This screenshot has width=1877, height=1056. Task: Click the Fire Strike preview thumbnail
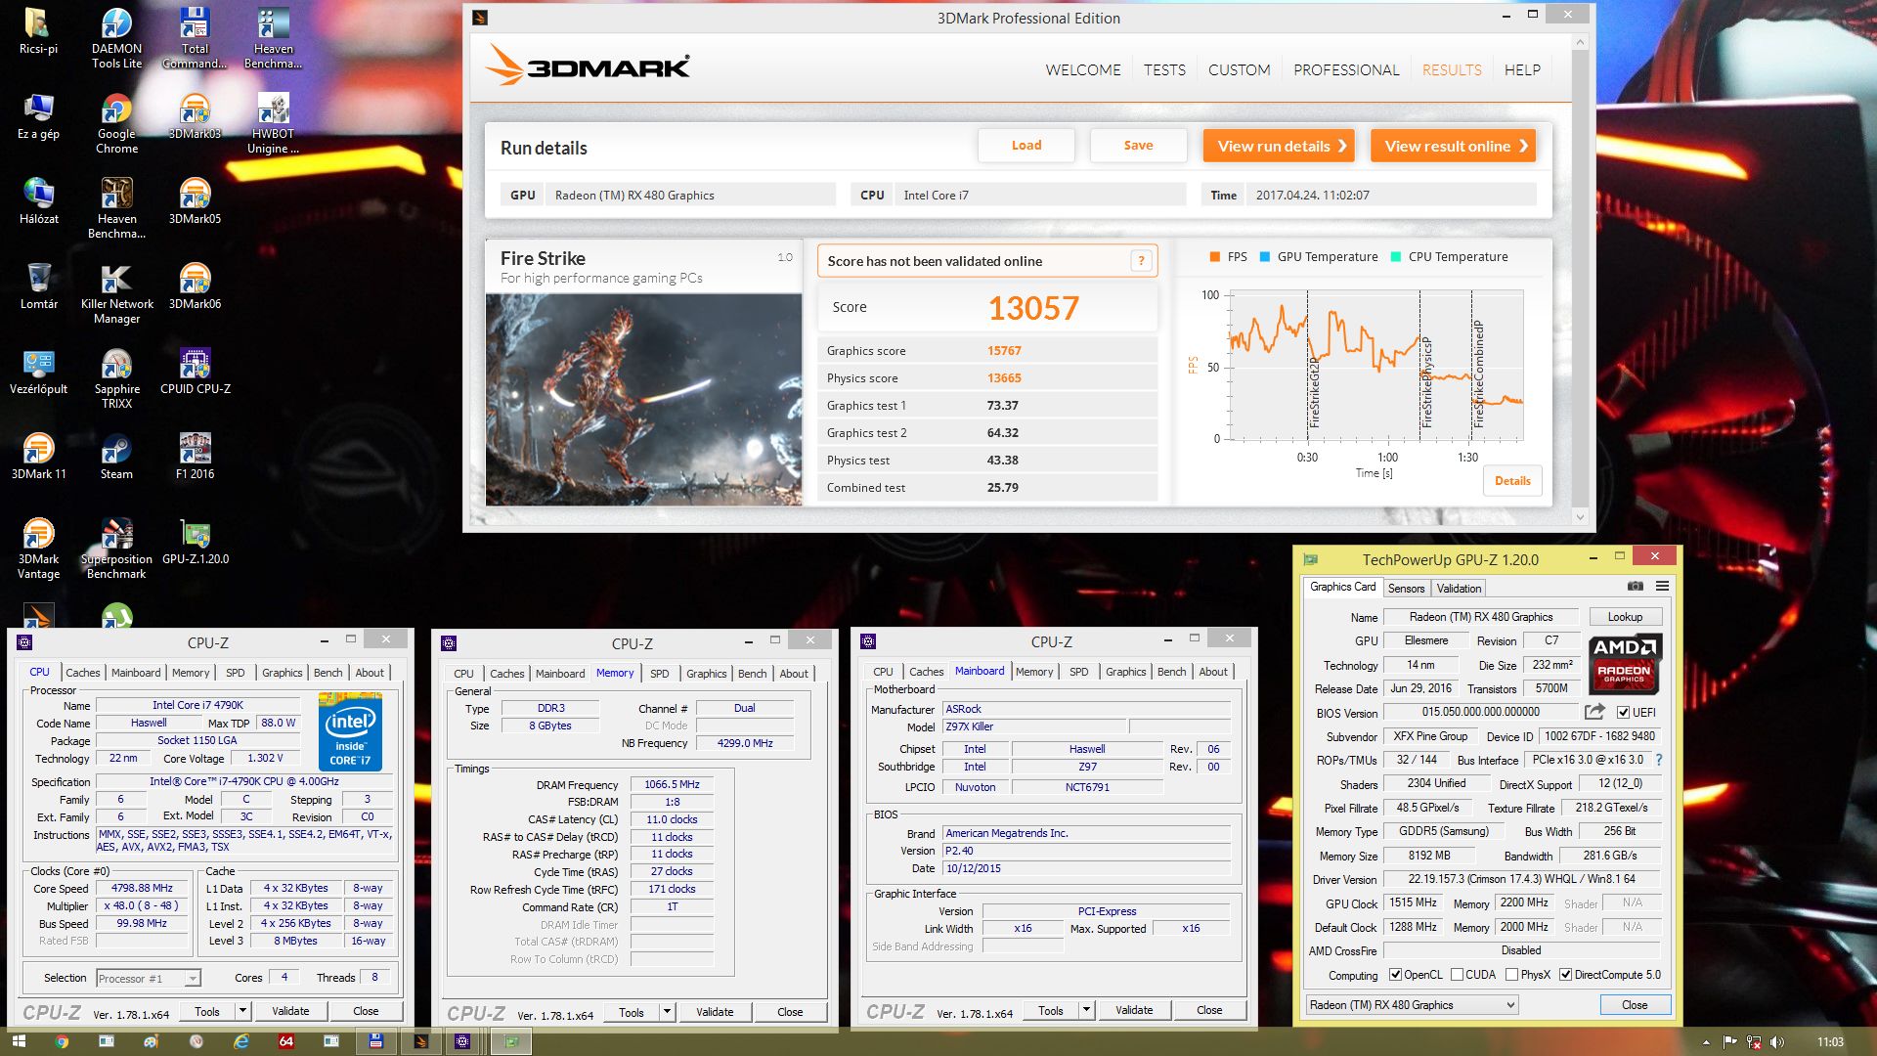point(643,399)
